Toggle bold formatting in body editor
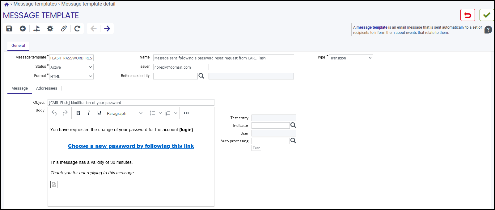This screenshot has width=495, height=210. [78, 113]
